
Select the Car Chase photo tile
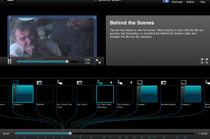pos(85,94)
